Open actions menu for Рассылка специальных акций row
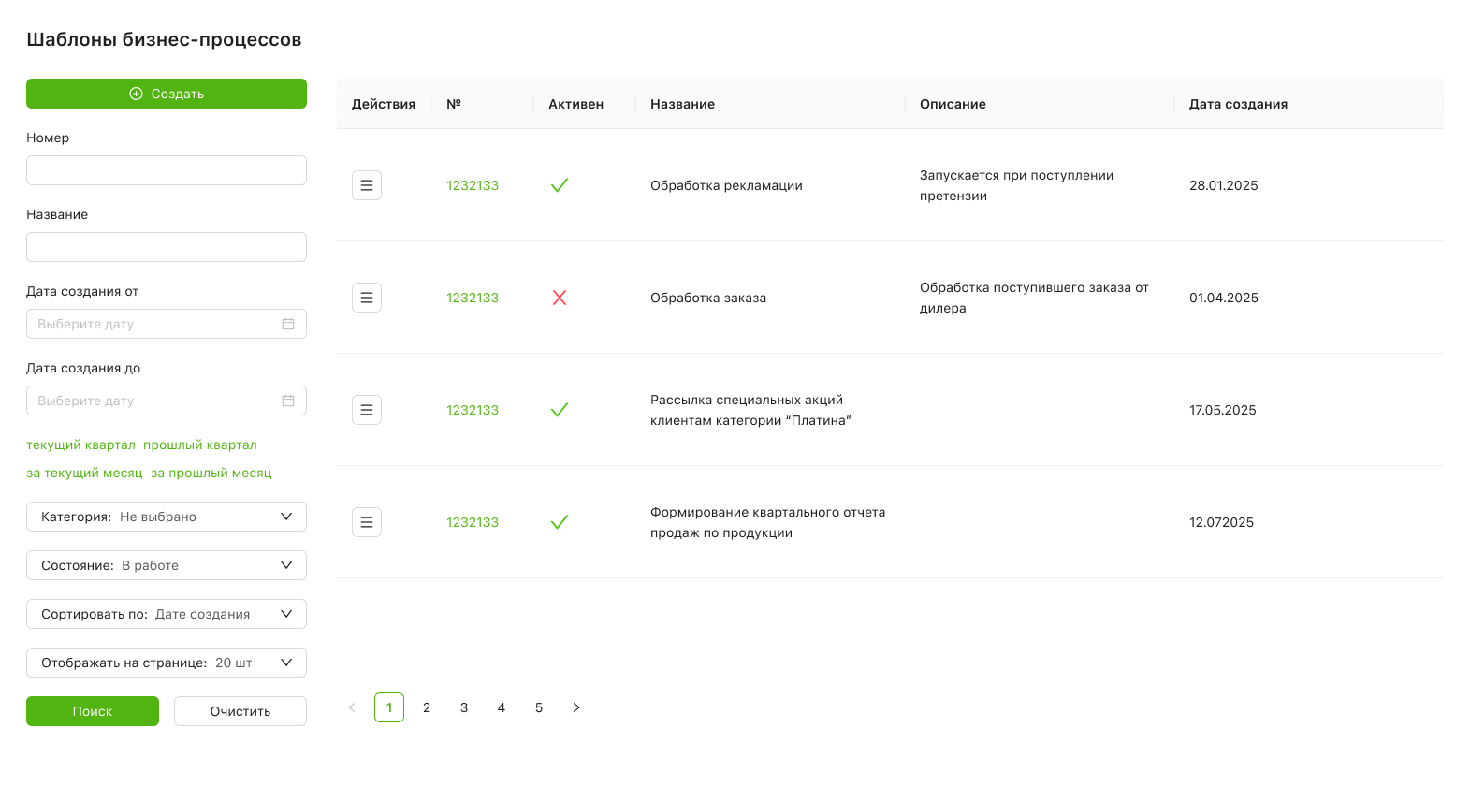Image resolution: width=1470 pixels, height=787 pixels. (x=367, y=410)
